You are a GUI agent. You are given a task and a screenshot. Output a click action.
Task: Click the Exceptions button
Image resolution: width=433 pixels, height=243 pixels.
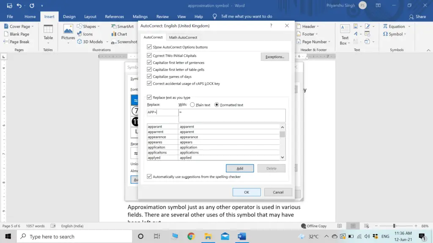pyautogui.click(x=275, y=57)
